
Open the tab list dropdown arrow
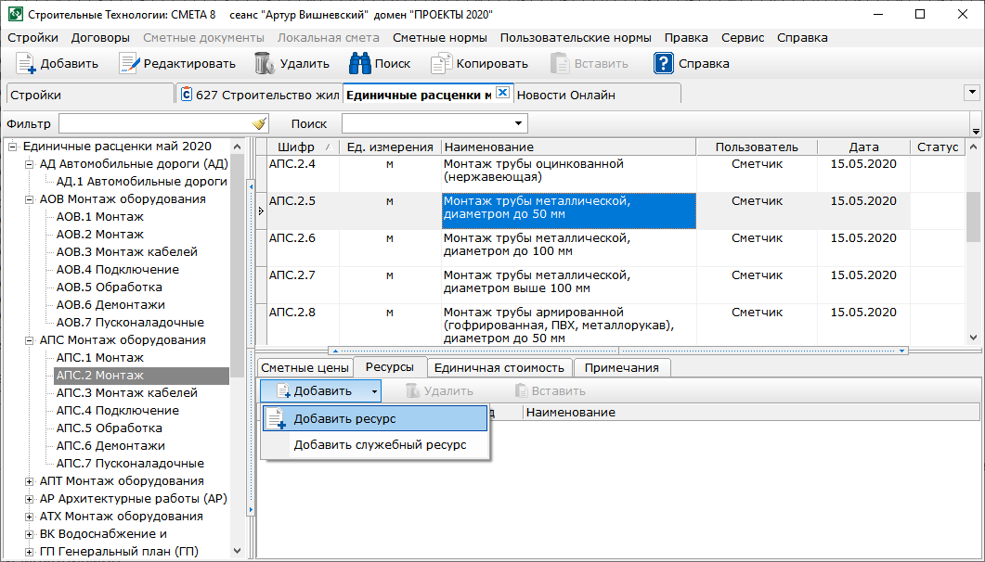972,93
